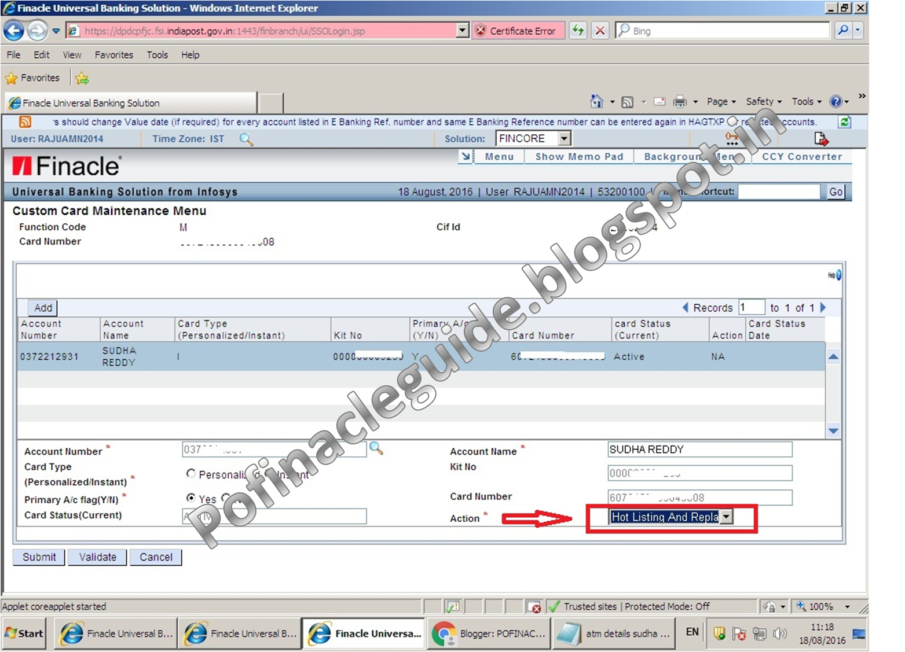Click the Home icon on the IE command bar
The width and height of the screenshot is (905, 652).
coord(596,101)
